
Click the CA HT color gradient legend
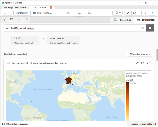(x=127, y=101)
